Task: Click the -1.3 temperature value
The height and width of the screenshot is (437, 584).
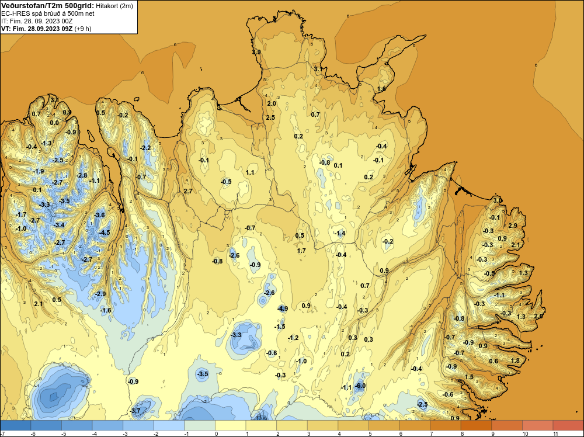Action: 46,143
